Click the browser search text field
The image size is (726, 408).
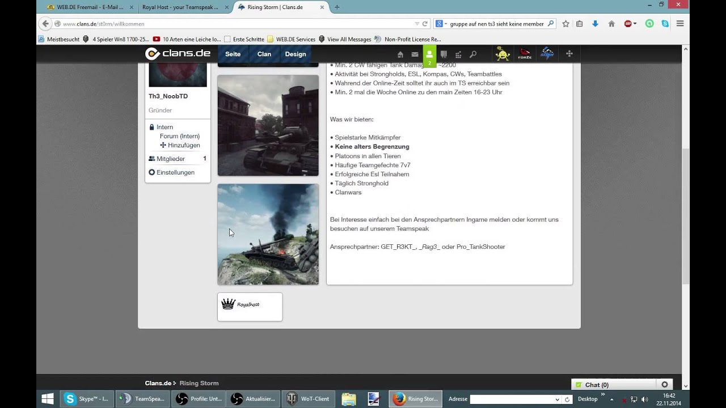497,24
